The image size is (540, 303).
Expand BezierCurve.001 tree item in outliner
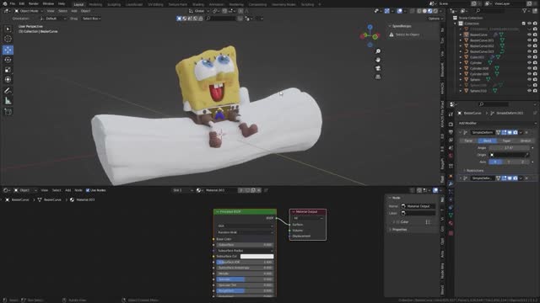[x=461, y=40]
